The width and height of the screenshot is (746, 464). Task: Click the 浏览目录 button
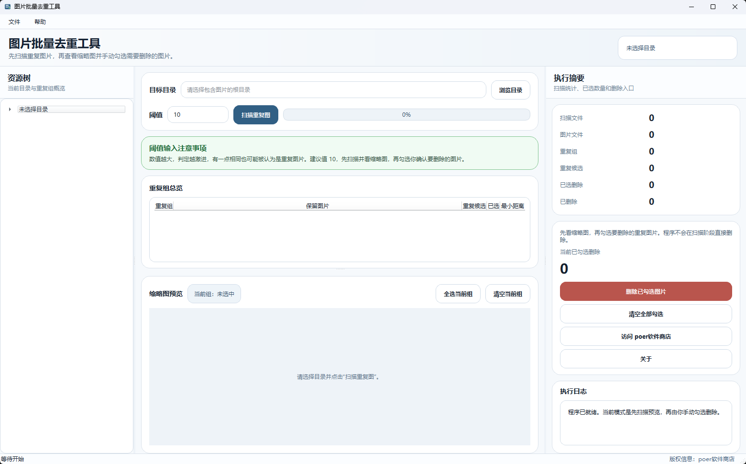click(510, 90)
